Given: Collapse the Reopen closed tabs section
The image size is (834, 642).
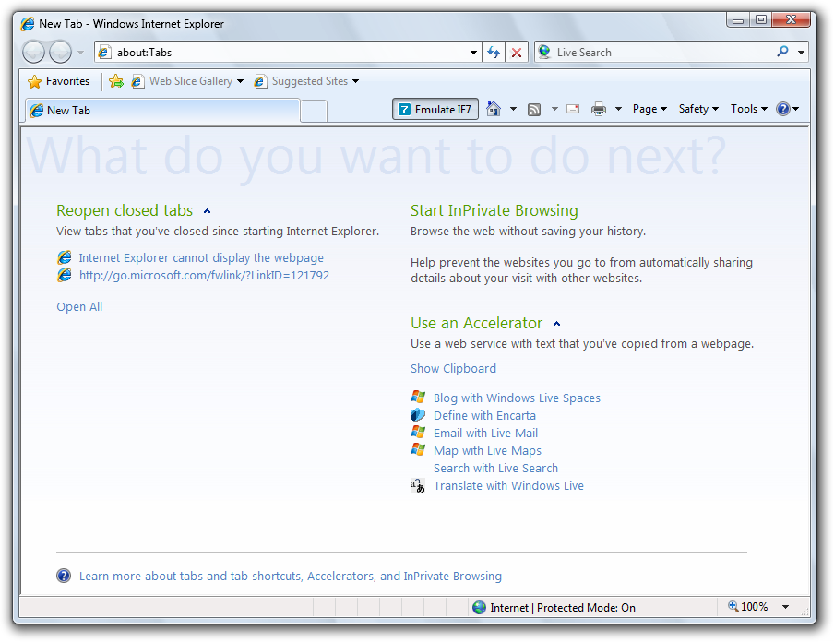Looking at the screenshot, I should 208,211.
